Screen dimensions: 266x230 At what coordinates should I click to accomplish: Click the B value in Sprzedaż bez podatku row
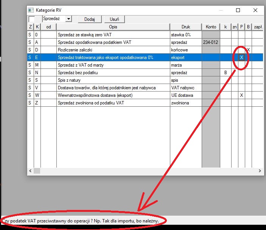point(226,73)
